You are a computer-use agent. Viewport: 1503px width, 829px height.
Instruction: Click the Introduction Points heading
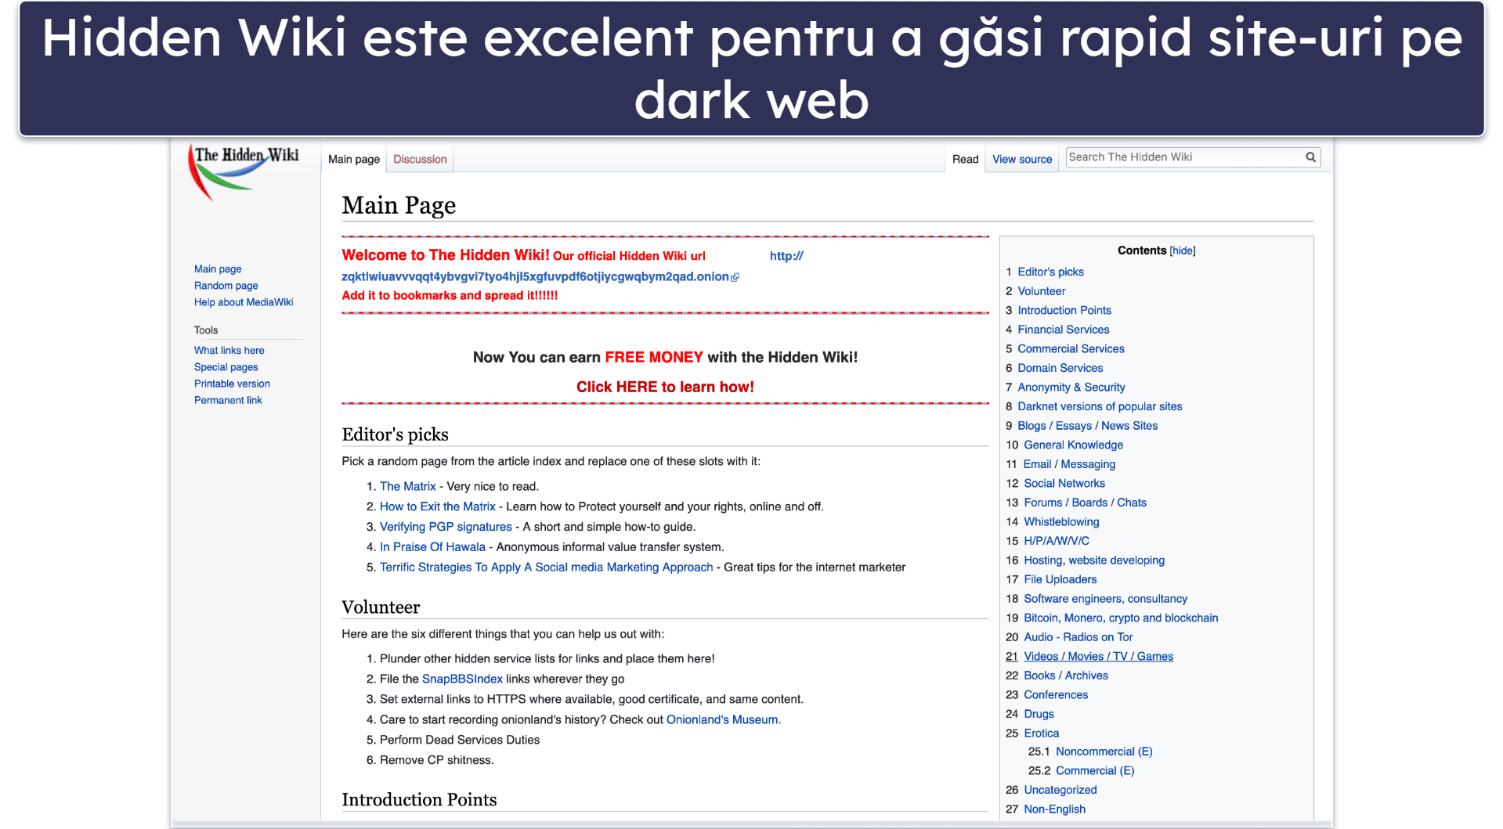pos(419,799)
